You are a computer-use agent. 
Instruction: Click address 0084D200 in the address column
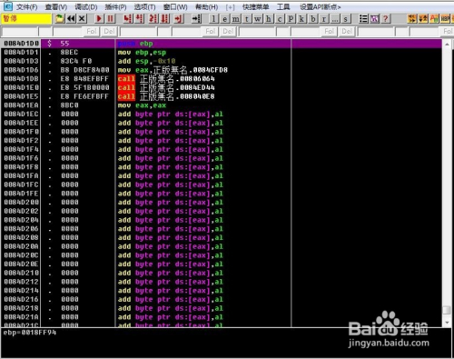point(21,202)
